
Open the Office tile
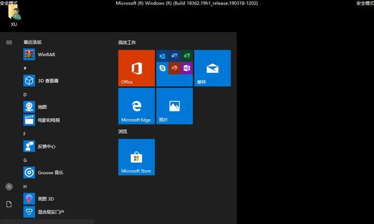pos(136,68)
